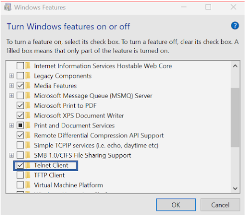Click the Legacy Components folder icon
The image size is (245, 215).
(x=28, y=76)
